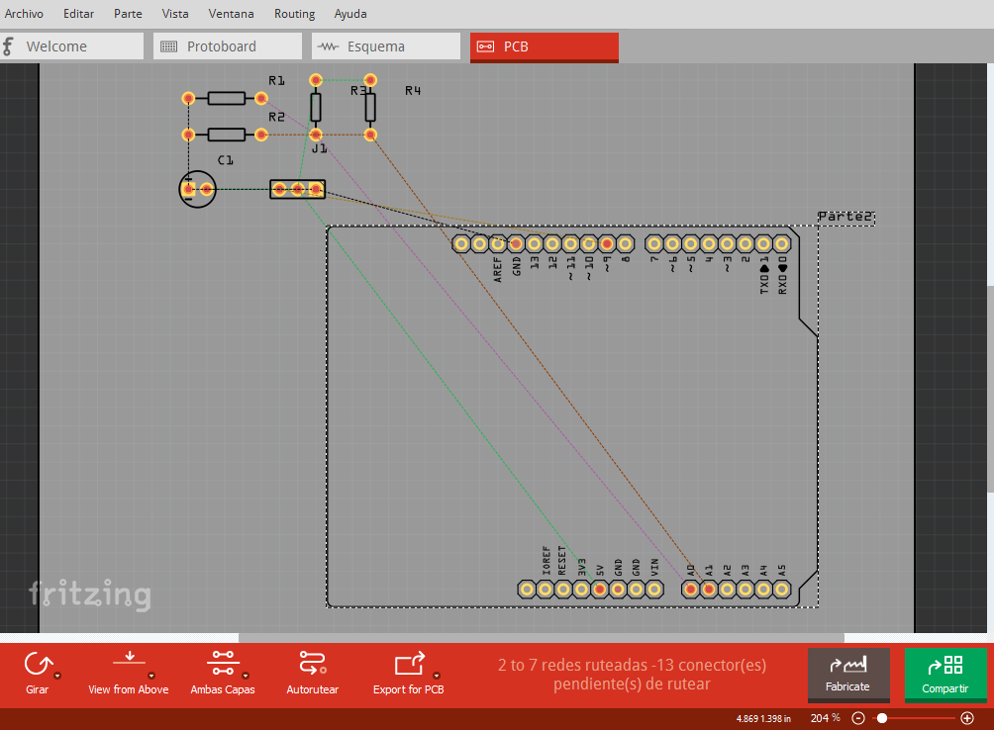
Task: Switch to the Welcome tab
Action: (71, 46)
